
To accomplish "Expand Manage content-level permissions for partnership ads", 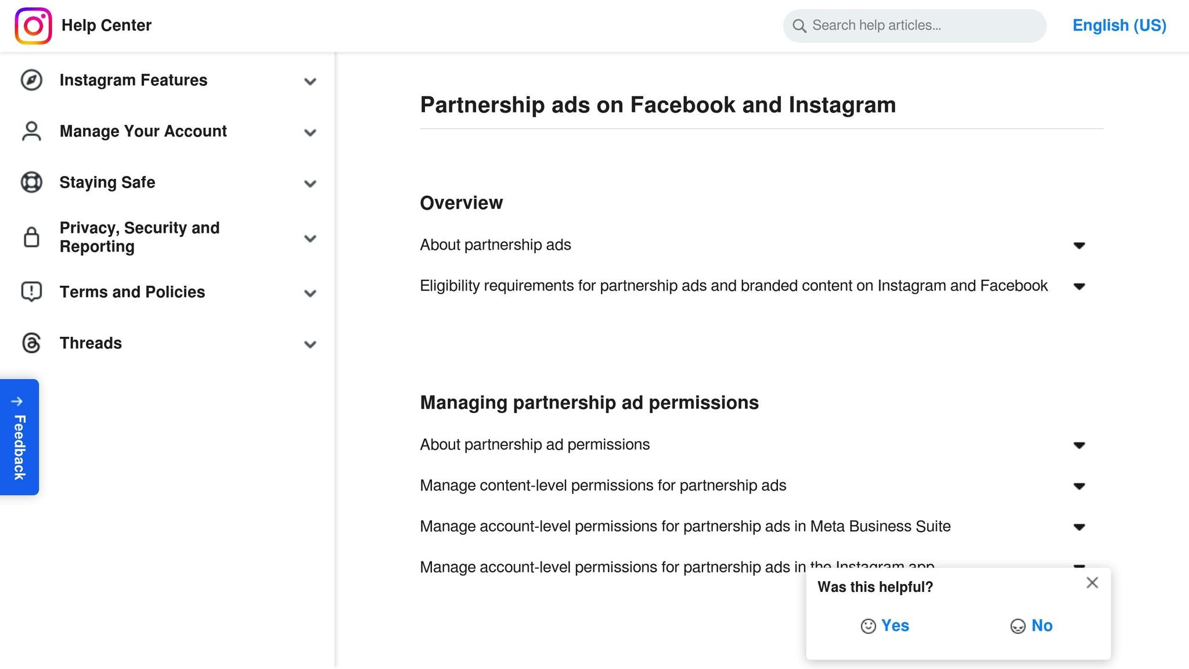I will click(1079, 486).
